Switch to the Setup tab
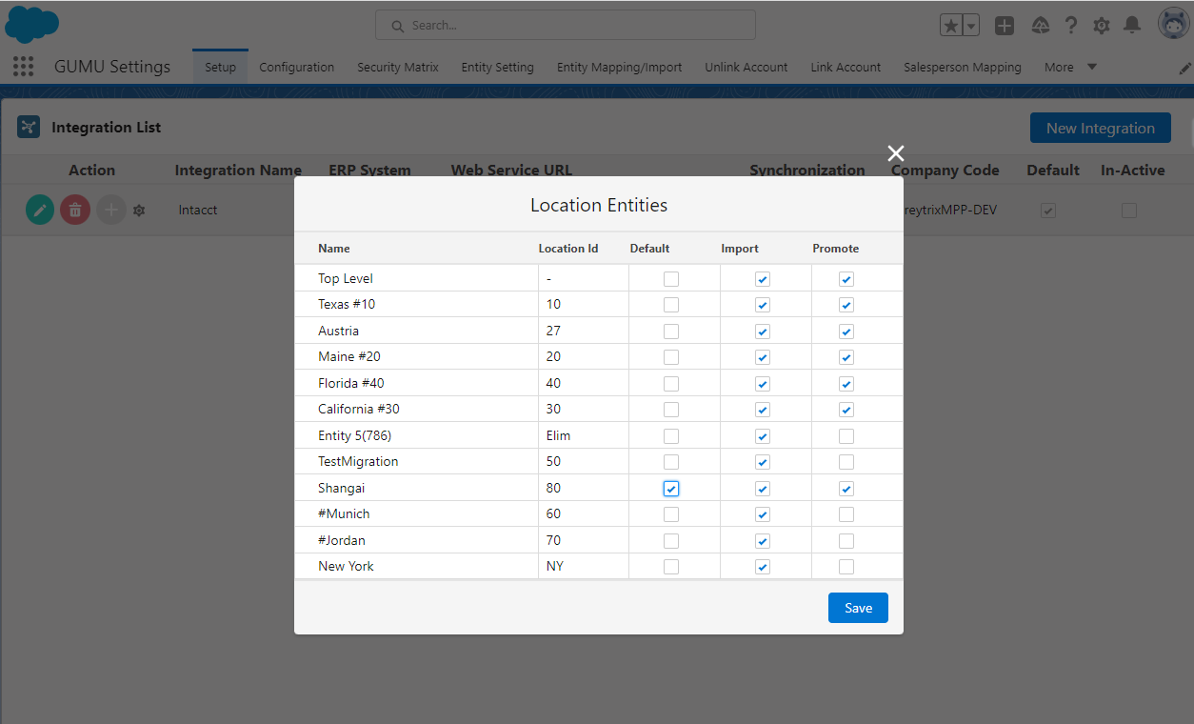This screenshot has height=724, width=1194. tap(220, 67)
